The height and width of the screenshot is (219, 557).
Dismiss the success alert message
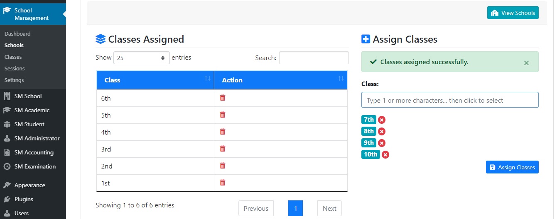pyautogui.click(x=526, y=63)
